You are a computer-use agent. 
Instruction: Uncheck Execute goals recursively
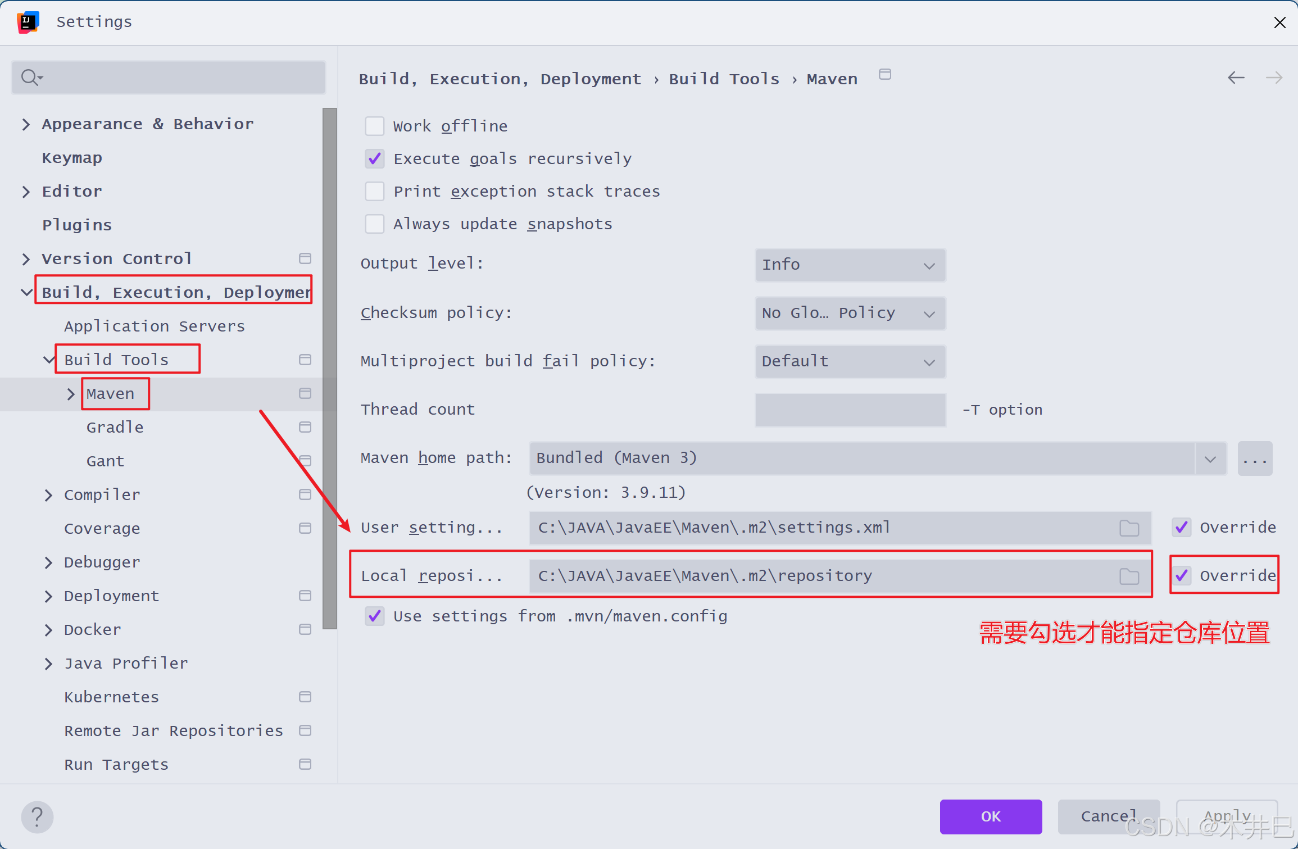click(375, 158)
